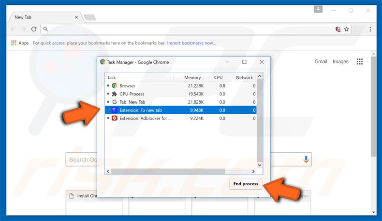Image resolution: width=382 pixels, height=221 pixels.
Task: Select Extension: To new tab row
Action: point(181,110)
